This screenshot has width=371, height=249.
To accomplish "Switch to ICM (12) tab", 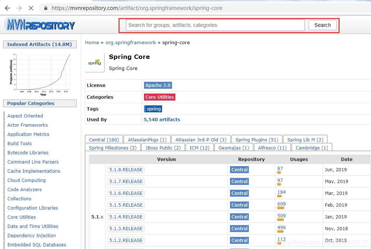I will (199, 148).
